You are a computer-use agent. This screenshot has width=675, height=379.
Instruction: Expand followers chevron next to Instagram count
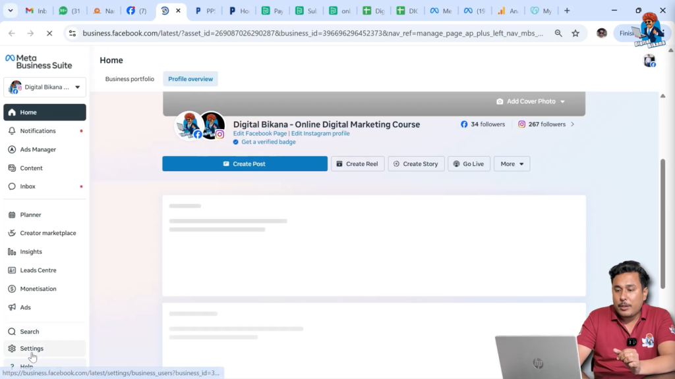tap(572, 124)
